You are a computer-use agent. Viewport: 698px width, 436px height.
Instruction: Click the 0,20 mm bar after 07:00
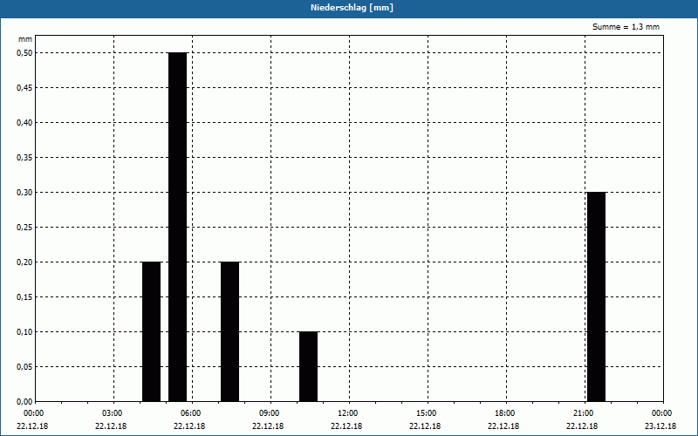230,331
